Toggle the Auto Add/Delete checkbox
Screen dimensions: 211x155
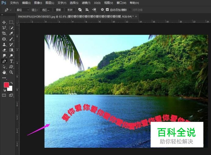pyautogui.click(x=107, y=10)
